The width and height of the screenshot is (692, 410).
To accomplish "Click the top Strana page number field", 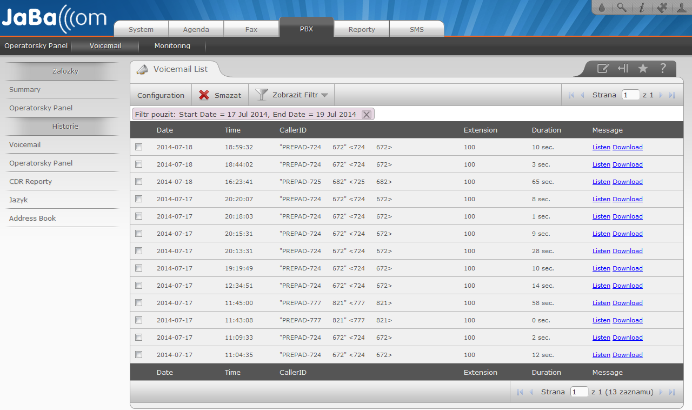I will (630, 95).
